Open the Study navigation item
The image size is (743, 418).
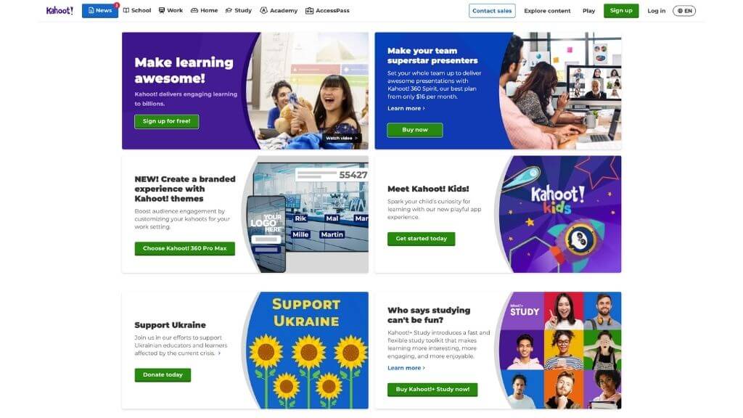pos(238,10)
